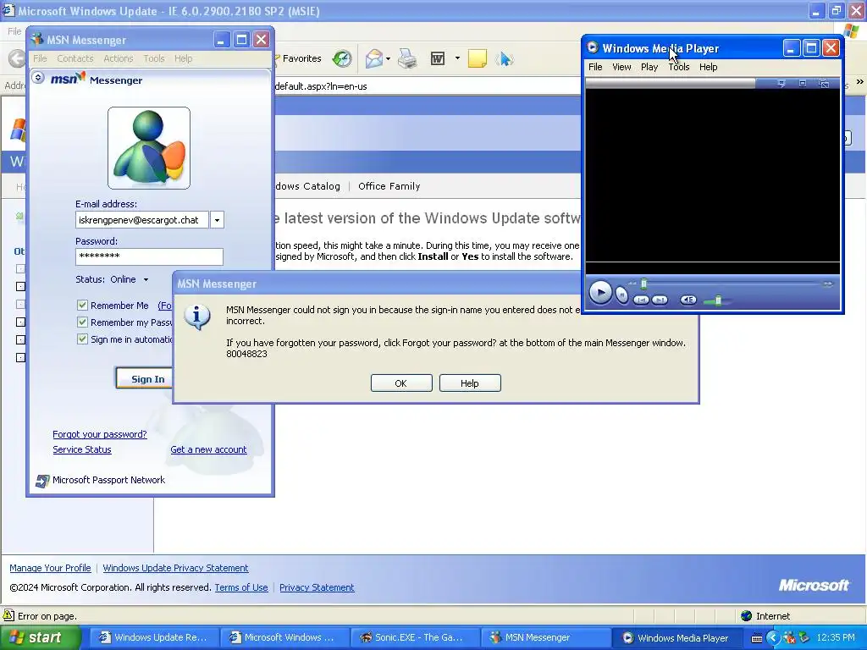867x650 pixels.
Task: Click the Error on page warning icon
Action: pos(8,615)
